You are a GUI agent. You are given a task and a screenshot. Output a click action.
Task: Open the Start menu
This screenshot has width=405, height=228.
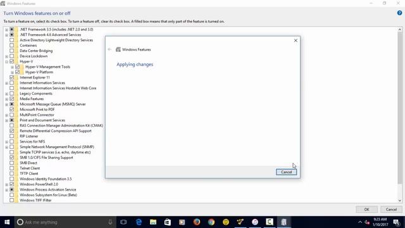(x=7, y=222)
